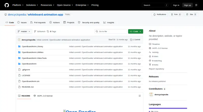
Task: Open the green Code dropdown button
Action: 136,32
